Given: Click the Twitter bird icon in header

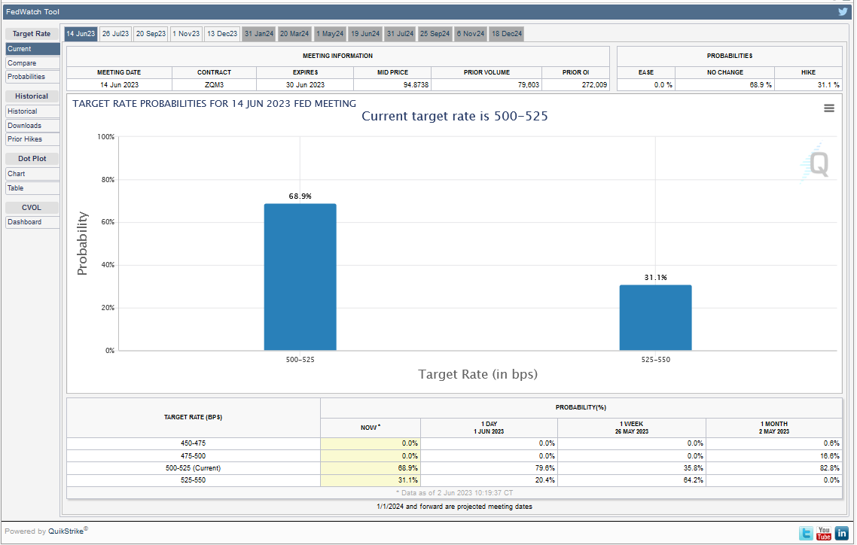Looking at the screenshot, I should pyautogui.click(x=843, y=11).
